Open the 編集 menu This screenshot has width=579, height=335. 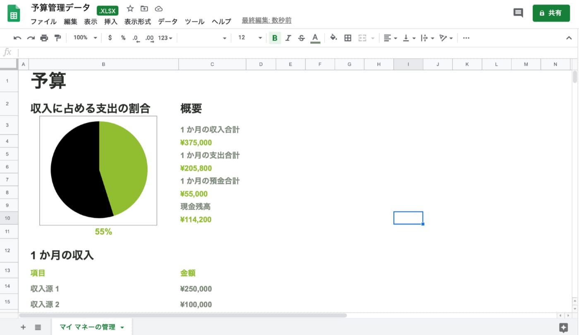click(70, 22)
